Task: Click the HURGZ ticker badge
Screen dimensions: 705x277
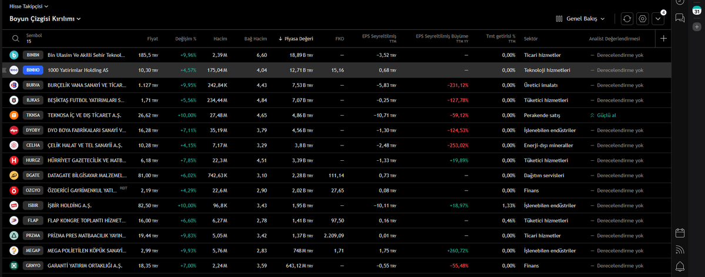Action: [x=33, y=160]
